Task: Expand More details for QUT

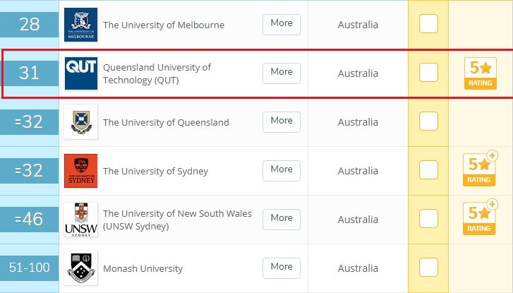Action: tap(282, 73)
